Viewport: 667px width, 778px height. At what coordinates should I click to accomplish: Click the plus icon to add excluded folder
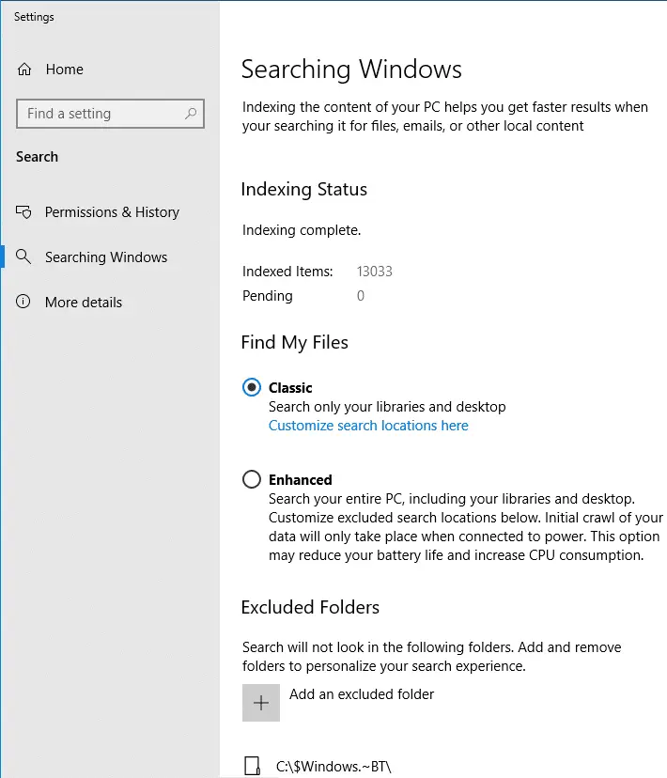pyautogui.click(x=261, y=703)
